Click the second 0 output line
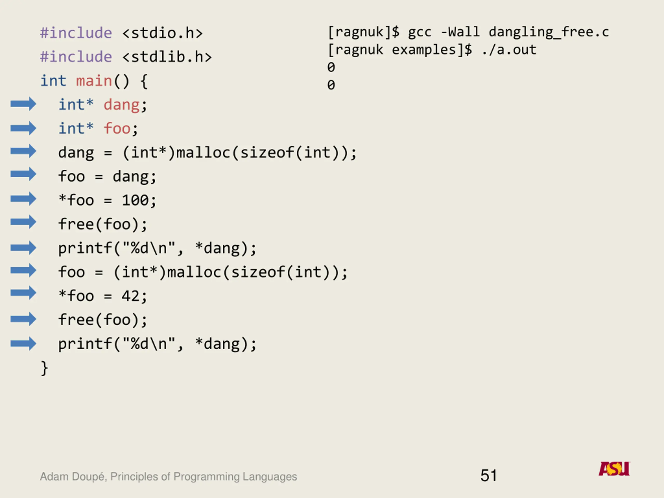The image size is (664, 498). tap(331, 85)
